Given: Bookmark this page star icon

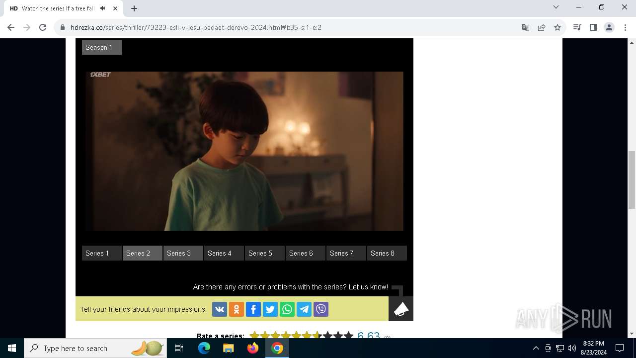Looking at the screenshot, I should [x=557, y=27].
